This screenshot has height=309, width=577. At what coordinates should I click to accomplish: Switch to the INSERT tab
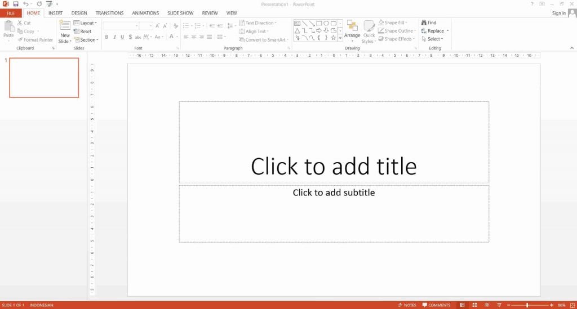[56, 13]
